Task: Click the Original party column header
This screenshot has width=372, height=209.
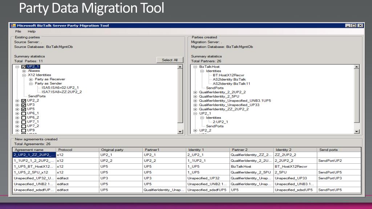Action: 121,150
